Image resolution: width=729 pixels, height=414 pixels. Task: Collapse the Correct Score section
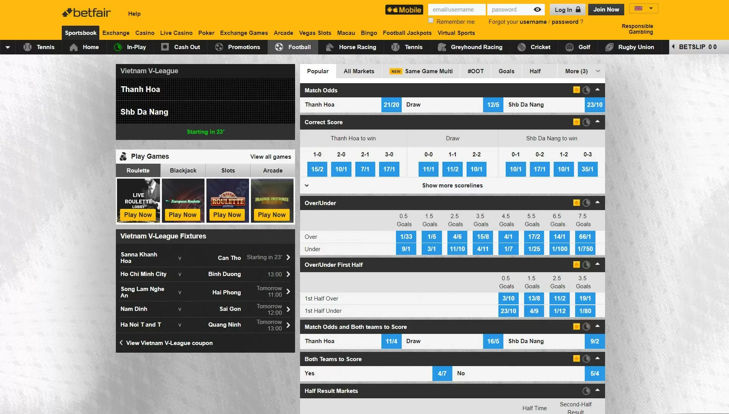coord(597,121)
